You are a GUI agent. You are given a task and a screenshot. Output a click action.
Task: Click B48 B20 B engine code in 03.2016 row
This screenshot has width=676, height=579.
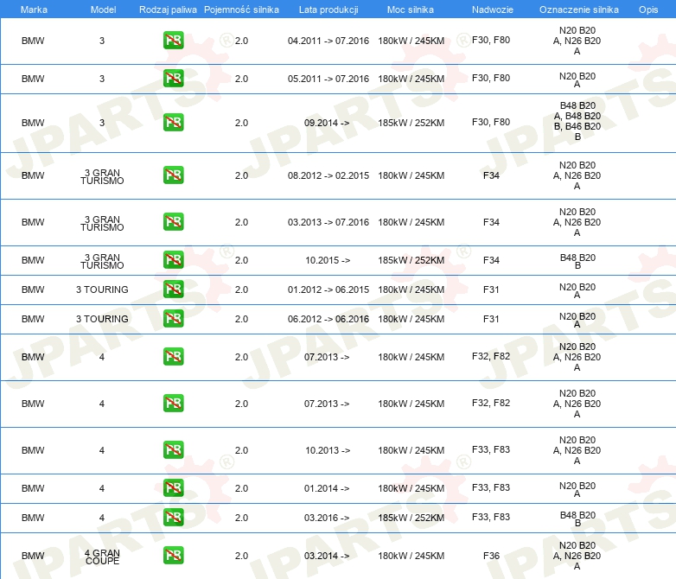pyautogui.click(x=577, y=519)
